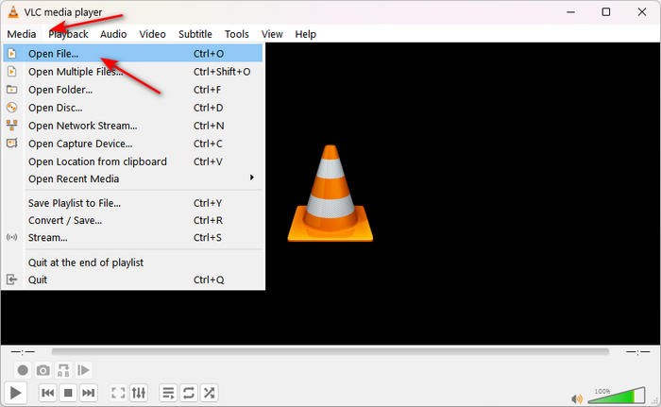Open extended settings equalizer icon

pyautogui.click(x=138, y=393)
